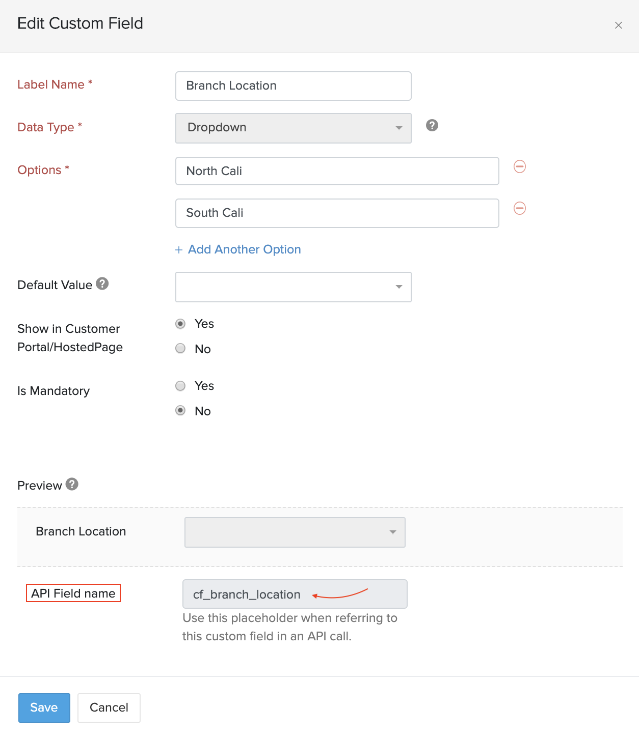The height and width of the screenshot is (737, 639).
Task: Select No for Show in Customer Portal
Action: 180,348
